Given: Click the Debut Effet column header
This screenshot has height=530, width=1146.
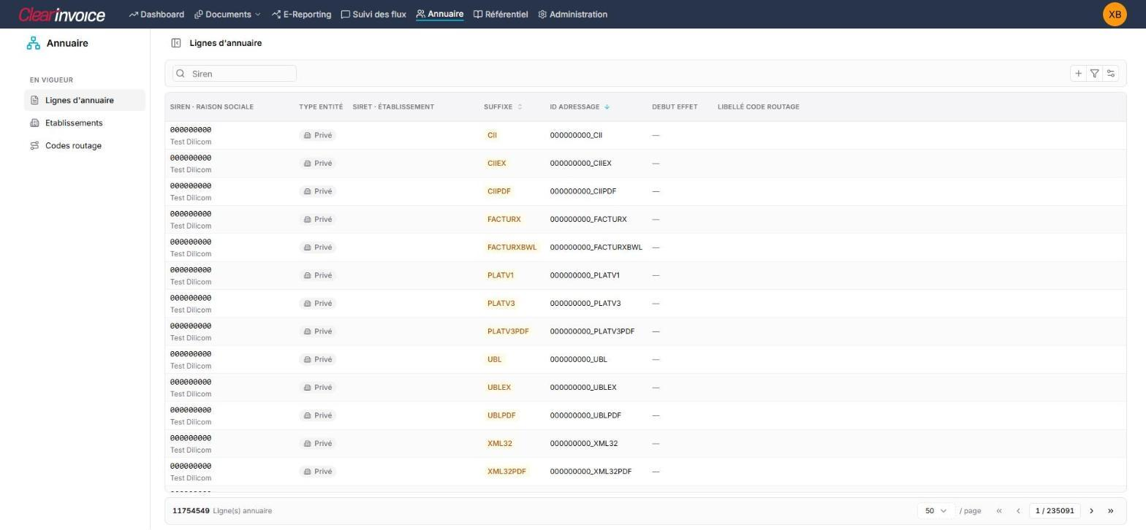Looking at the screenshot, I should pos(675,107).
